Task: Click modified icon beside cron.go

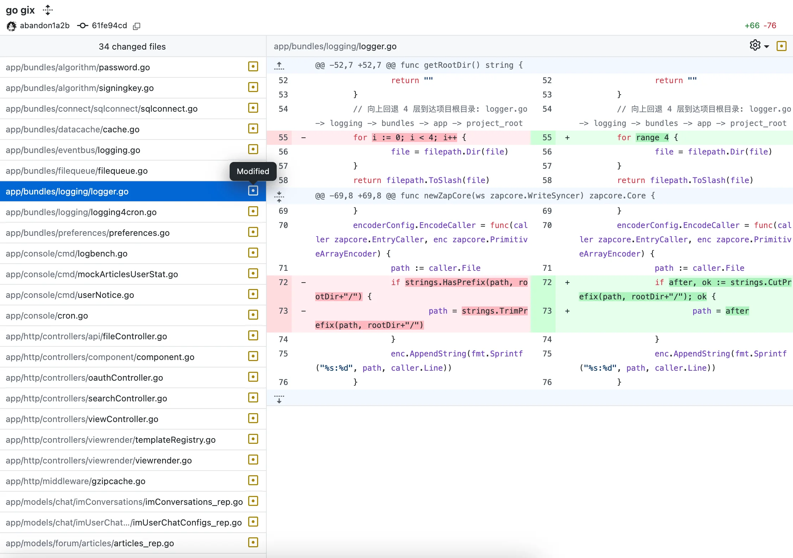Action: click(253, 315)
